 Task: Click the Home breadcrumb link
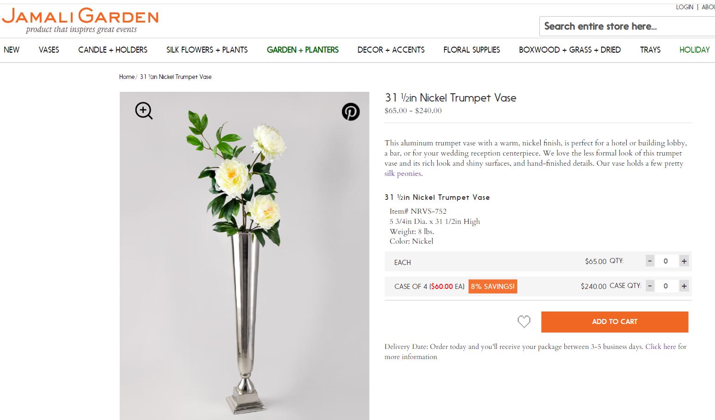(127, 77)
